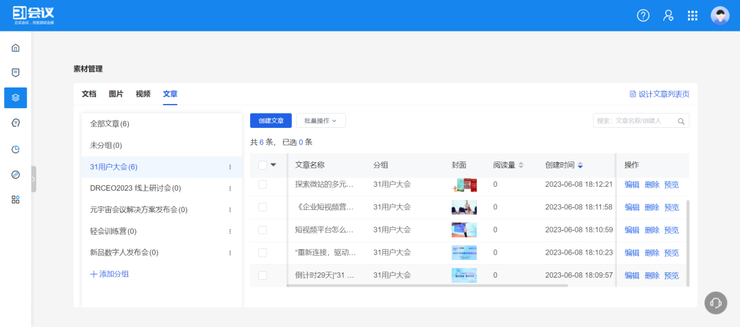Click the 创建文章 button
740x327 pixels.
[271, 120]
